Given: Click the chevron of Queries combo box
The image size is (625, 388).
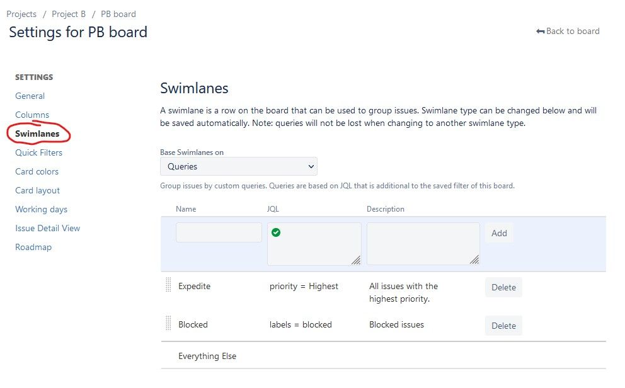Looking at the screenshot, I should pyautogui.click(x=311, y=166).
